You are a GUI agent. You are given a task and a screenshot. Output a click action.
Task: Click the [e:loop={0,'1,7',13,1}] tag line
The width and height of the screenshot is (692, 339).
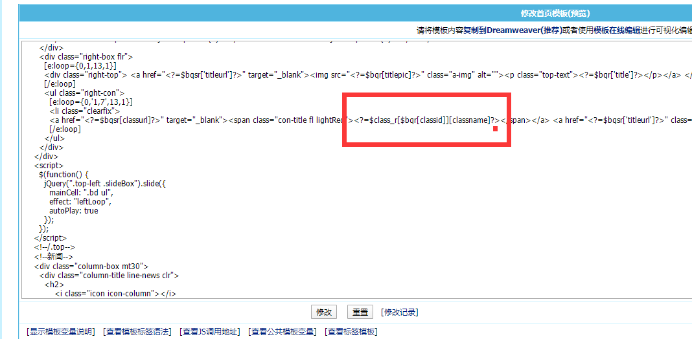[91, 102]
